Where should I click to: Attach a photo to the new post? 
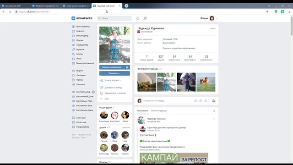pyautogui.click(x=195, y=101)
